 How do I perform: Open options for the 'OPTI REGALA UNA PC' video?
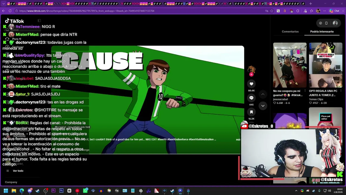point(341,91)
